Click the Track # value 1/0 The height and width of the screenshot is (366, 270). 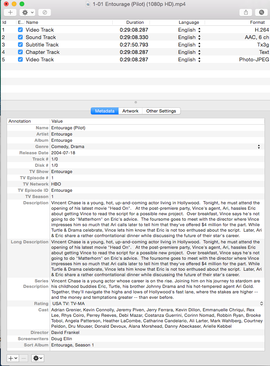54,159
